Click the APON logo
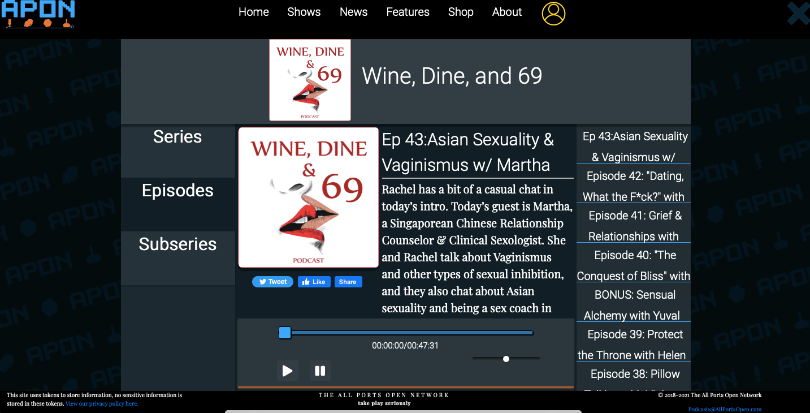 click(x=38, y=14)
